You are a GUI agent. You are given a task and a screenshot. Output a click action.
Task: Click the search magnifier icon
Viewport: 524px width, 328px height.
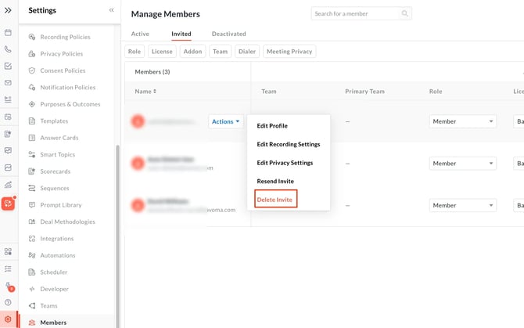click(x=404, y=14)
